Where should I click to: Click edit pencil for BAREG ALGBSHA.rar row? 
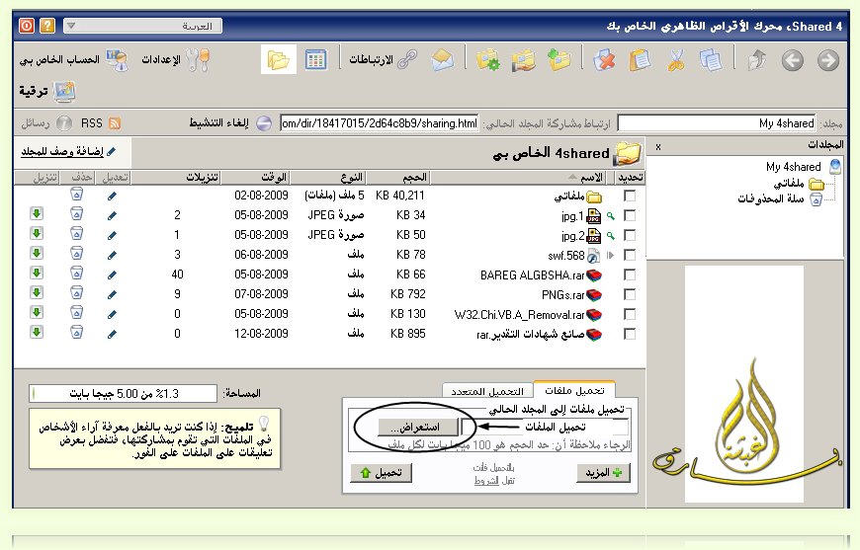(113, 275)
